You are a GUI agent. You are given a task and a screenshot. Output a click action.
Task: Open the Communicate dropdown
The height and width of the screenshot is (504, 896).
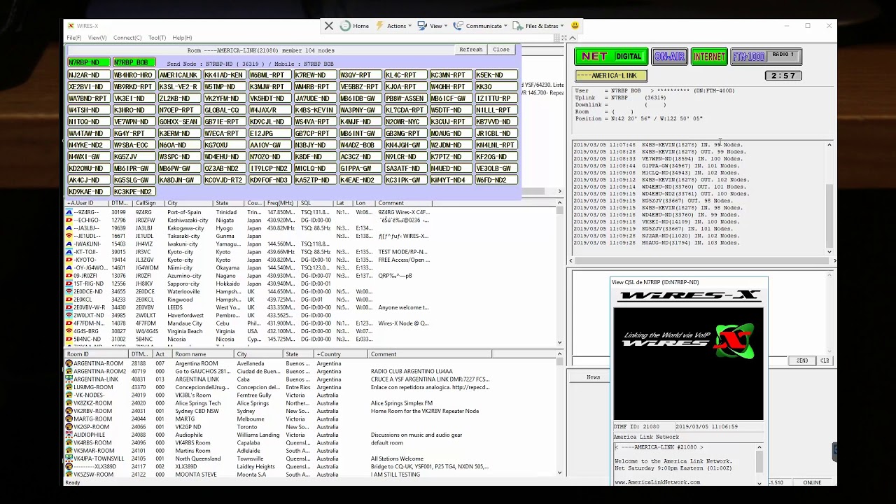[x=481, y=26]
